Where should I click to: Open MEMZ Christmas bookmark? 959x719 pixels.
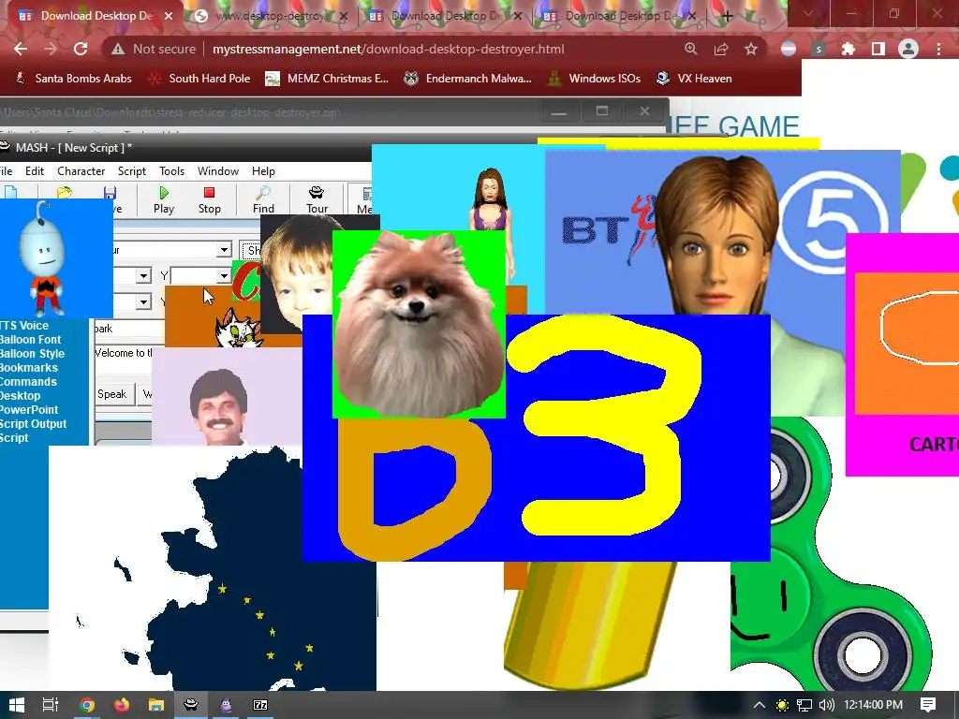[x=327, y=79]
